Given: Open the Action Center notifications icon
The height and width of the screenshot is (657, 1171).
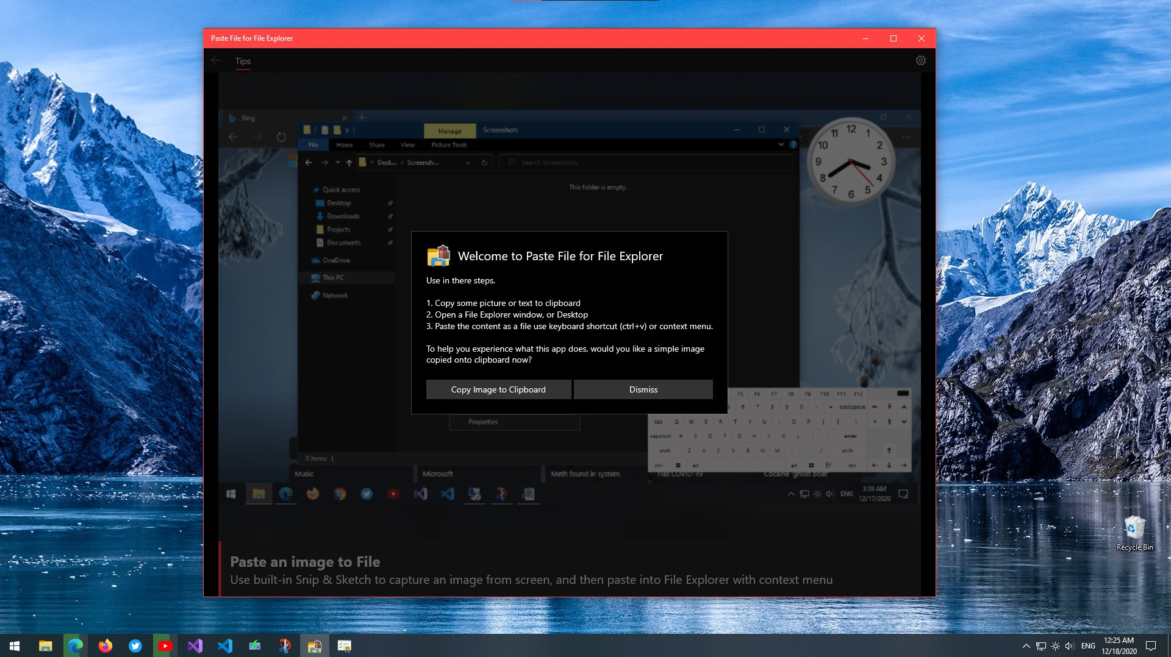Looking at the screenshot, I should 1151,646.
